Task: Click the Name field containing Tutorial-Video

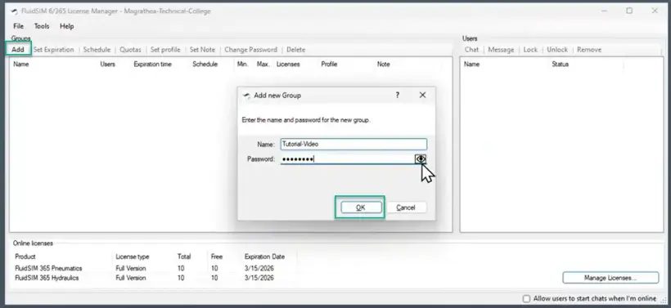Action: (x=354, y=144)
